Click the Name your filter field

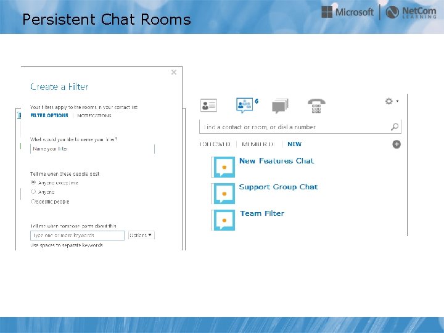92,149
